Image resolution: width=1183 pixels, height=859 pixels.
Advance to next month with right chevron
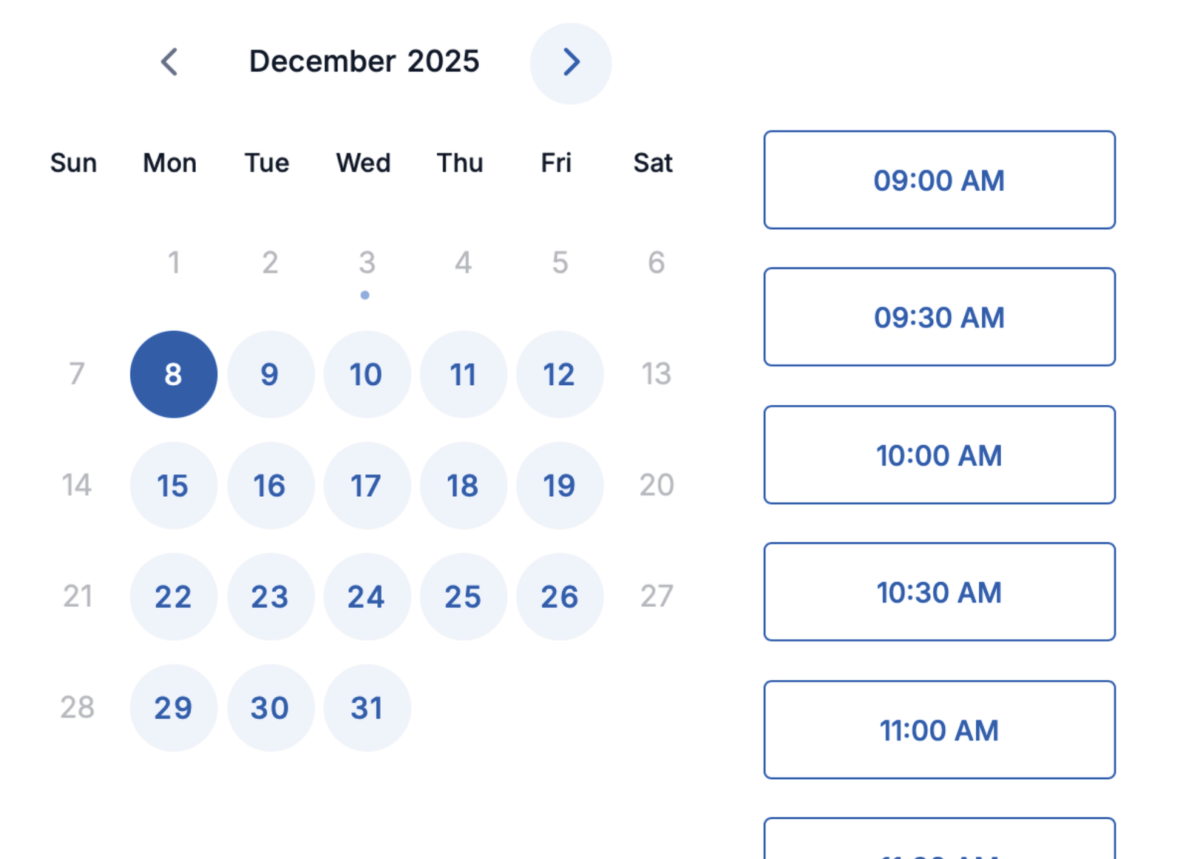[570, 63]
